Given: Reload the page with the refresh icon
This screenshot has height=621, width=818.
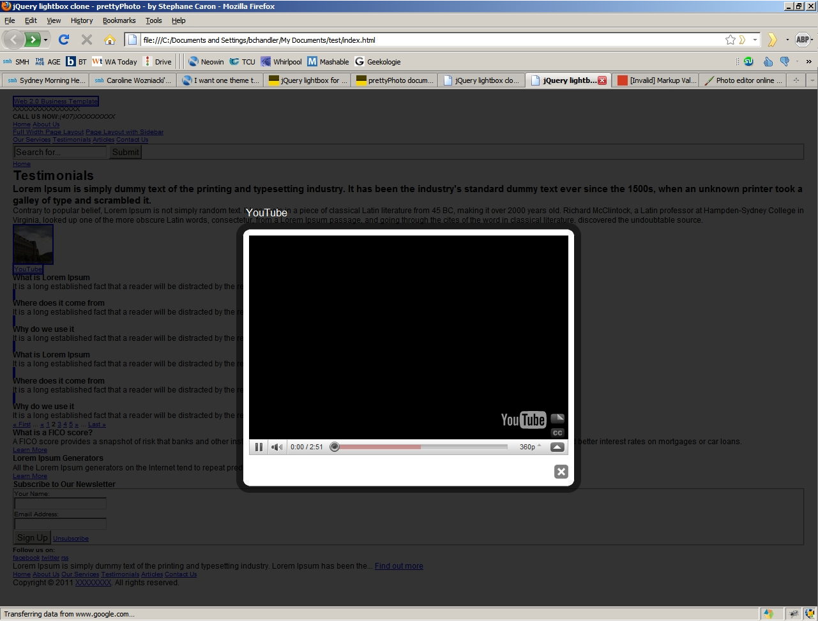Looking at the screenshot, I should click(64, 40).
